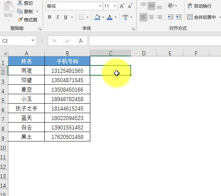Select Top Align icon
221x196 pixels.
pos(143,6)
